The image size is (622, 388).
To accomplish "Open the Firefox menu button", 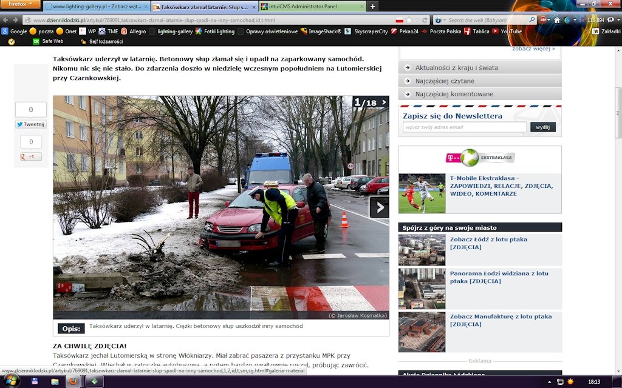I will pyautogui.click(x=20, y=4).
